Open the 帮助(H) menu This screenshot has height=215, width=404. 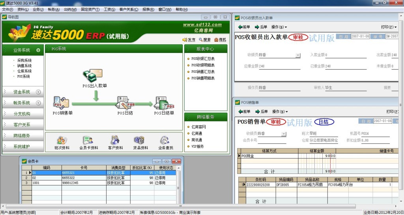point(181,9)
